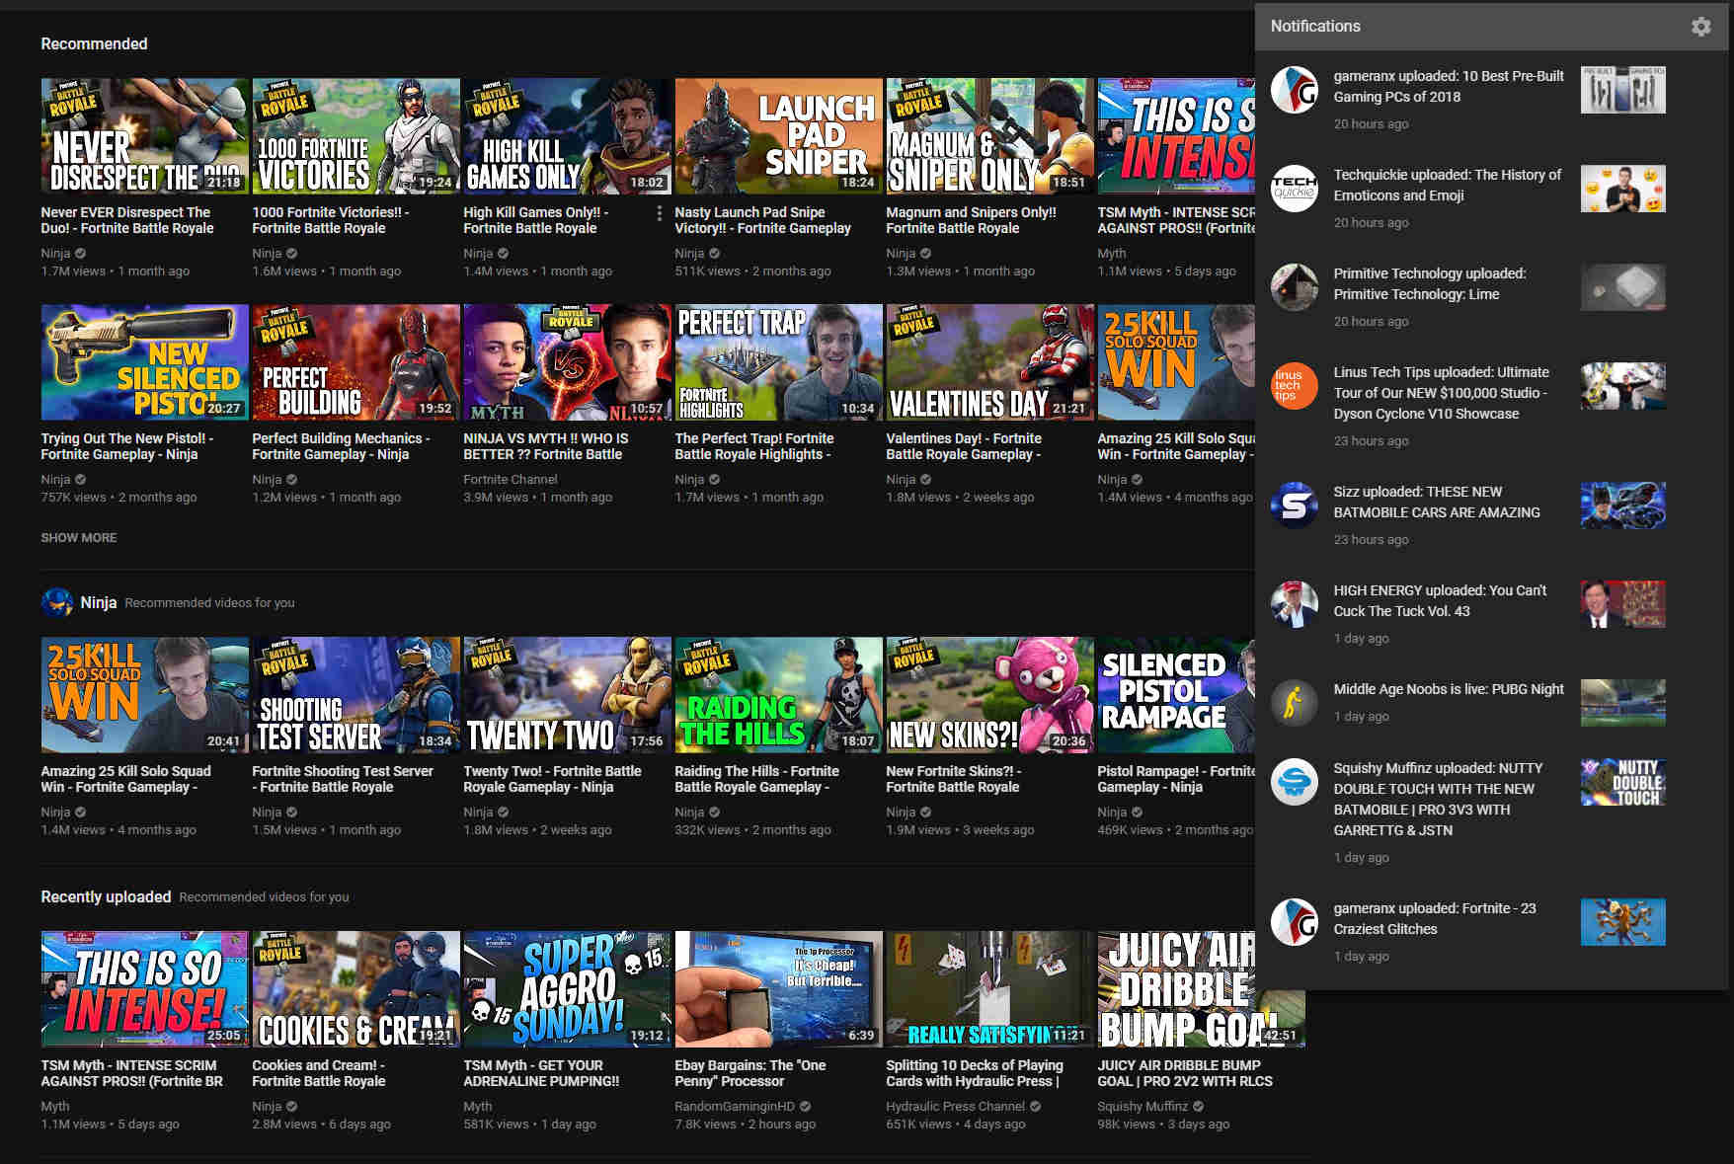
Task: Click gameranx avatar beside Fortnite Glitches notification
Action: 1294,922
